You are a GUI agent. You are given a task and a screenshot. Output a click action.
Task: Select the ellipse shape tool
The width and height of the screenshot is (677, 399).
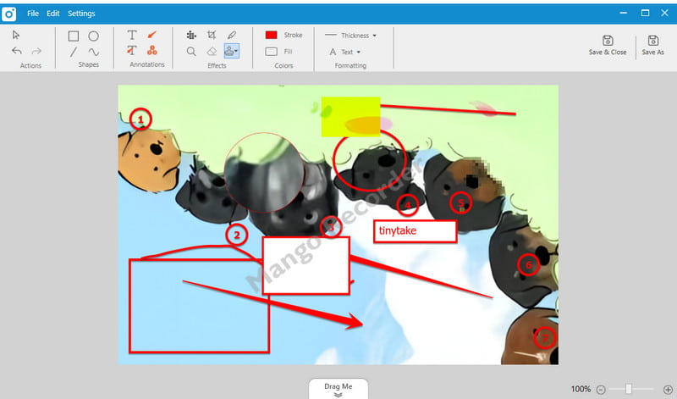tap(93, 36)
